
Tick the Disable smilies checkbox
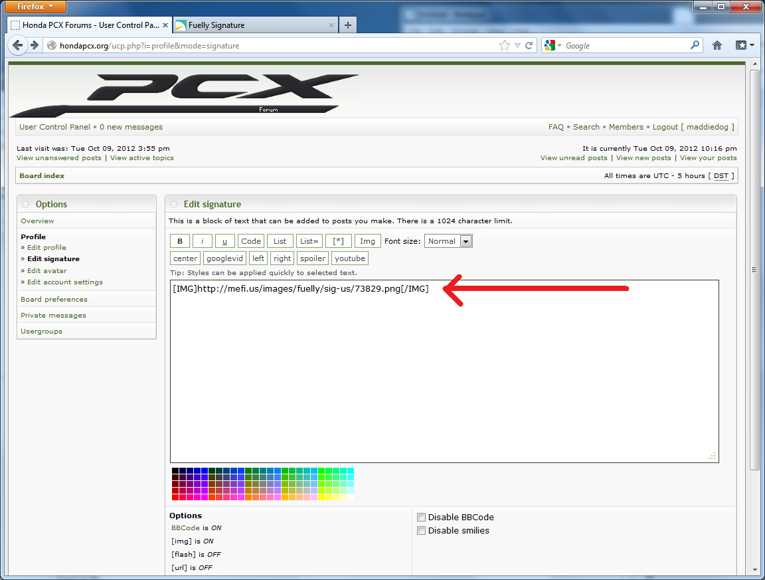click(x=421, y=531)
